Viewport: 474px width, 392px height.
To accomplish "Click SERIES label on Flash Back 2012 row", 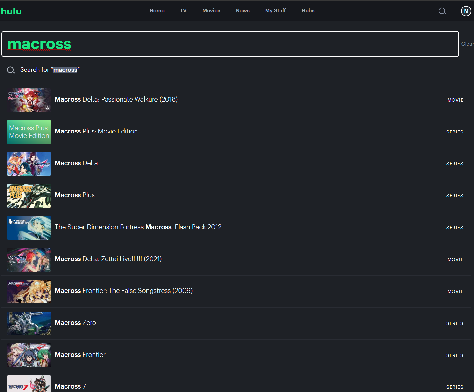I will coord(454,228).
